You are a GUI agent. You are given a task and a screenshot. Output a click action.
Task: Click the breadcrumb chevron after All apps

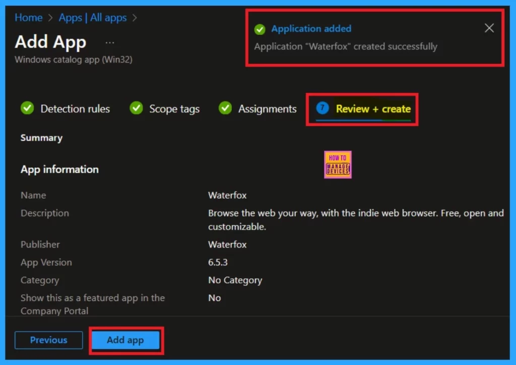click(135, 18)
